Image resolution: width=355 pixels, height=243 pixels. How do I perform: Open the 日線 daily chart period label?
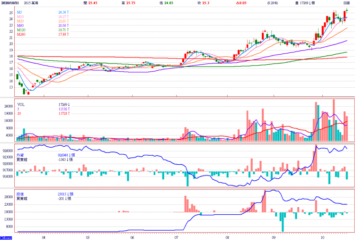coord(346,3)
